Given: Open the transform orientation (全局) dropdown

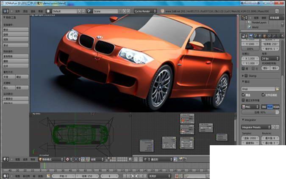Looking at the screenshot, I should 97,160.
